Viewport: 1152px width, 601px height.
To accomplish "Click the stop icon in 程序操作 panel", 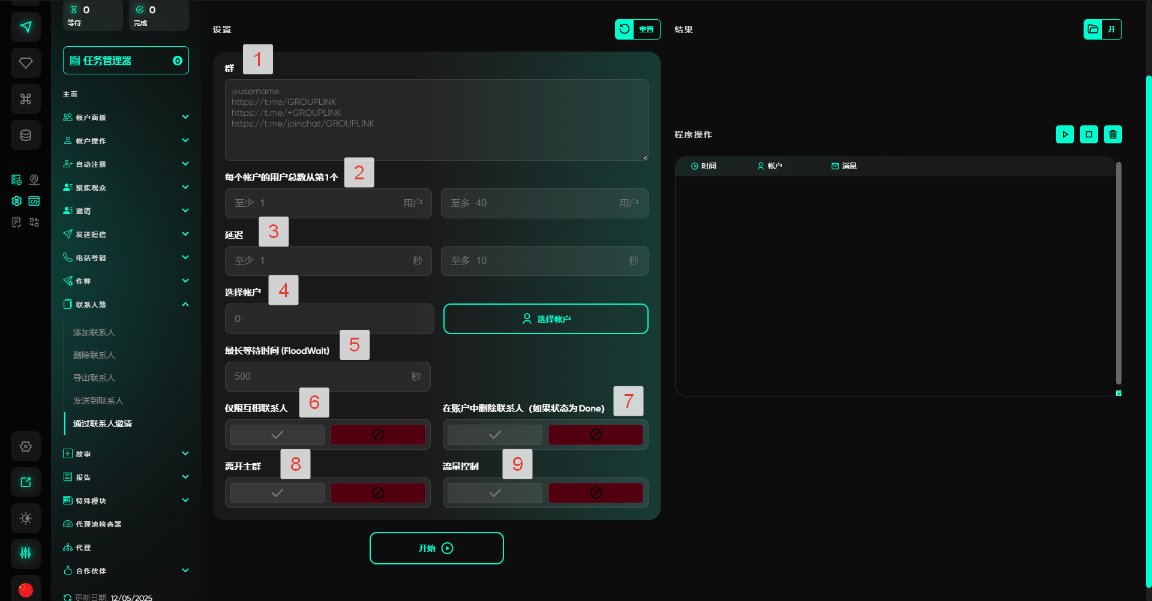I will pyautogui.click(x=1088, y=134).
